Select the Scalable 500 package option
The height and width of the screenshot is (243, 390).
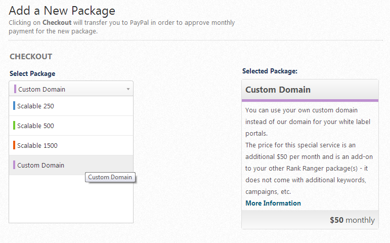(35, 126)
